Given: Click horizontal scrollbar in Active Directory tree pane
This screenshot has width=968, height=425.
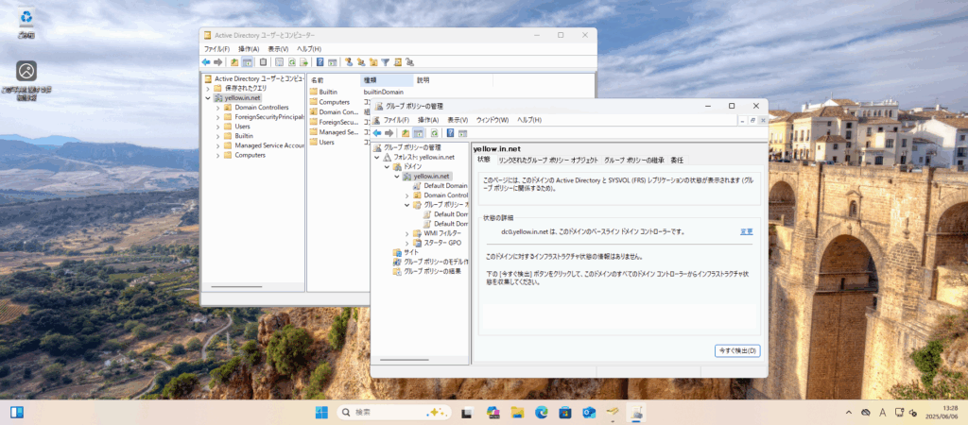Looking at the screenshot, I should point(236,287).
